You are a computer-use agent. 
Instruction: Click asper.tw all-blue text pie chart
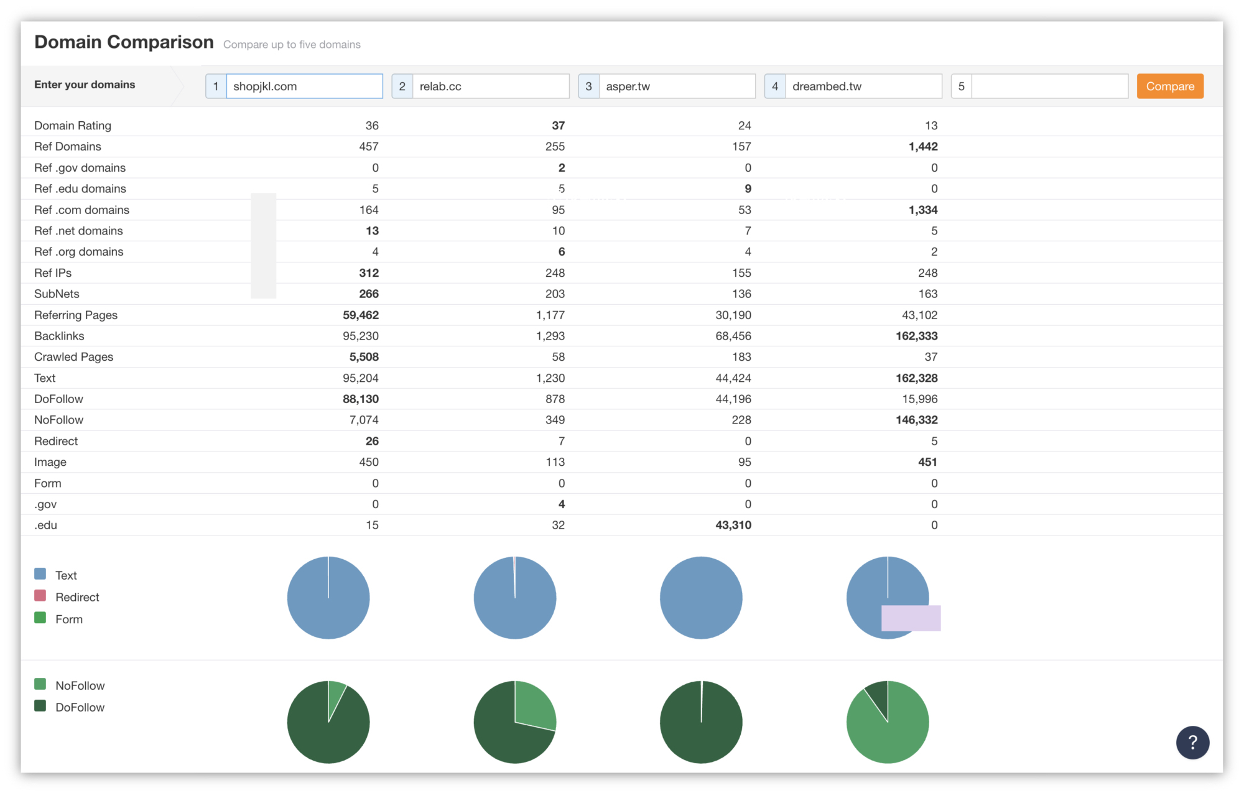(701, 598)
